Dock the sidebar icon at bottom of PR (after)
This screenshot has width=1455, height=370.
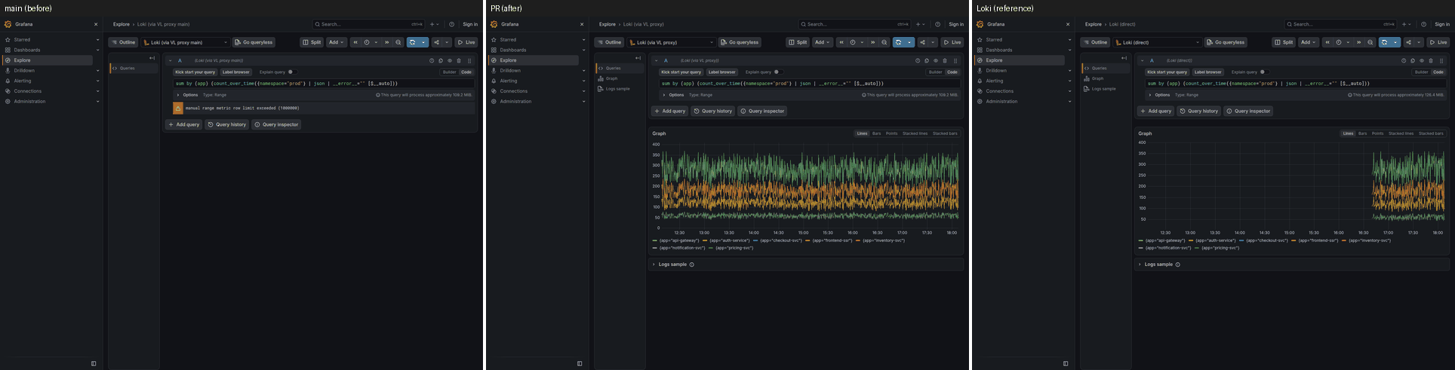580,363
